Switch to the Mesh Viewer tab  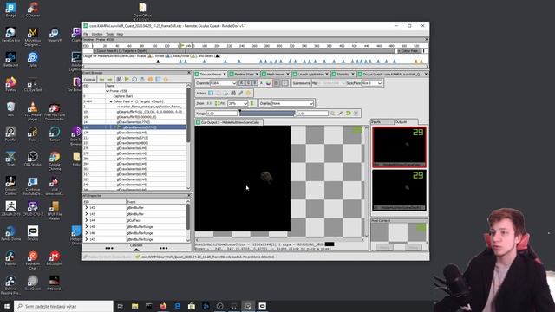click(x=276, y=74)
